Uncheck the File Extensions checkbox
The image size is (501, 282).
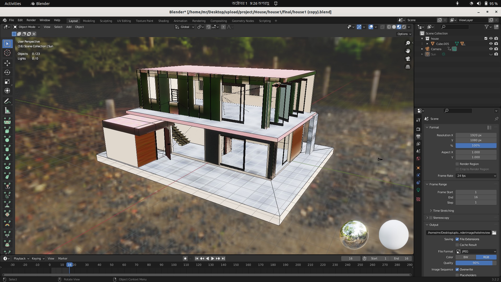point(457,239)
